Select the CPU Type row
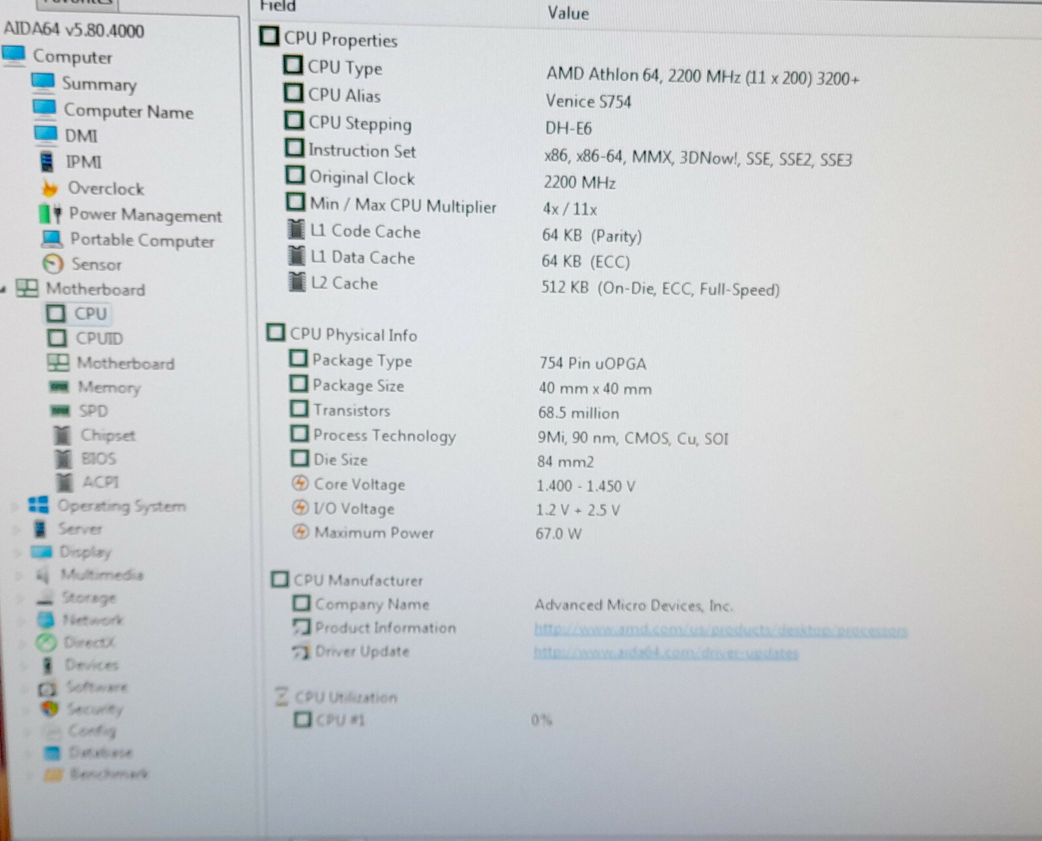 click(571, 72)
